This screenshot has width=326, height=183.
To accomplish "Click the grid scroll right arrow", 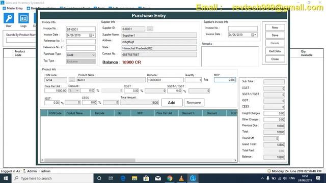I will click(235, 160).
